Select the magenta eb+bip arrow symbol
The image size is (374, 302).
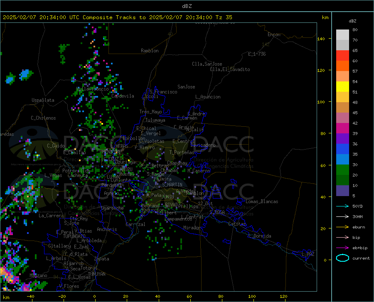342,248
